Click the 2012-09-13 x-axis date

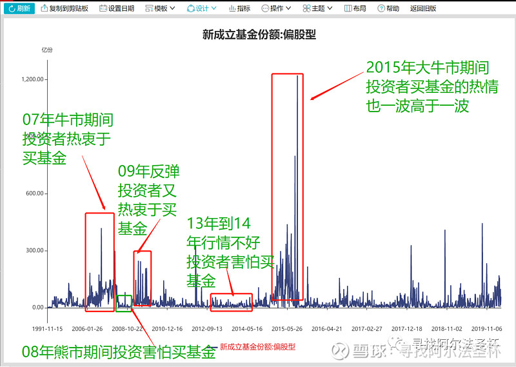207,329
